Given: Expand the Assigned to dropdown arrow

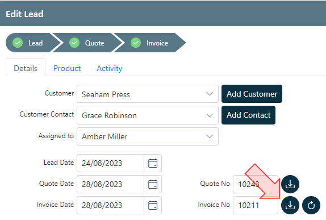Looking at the screenshot, I should coord(210,136).
